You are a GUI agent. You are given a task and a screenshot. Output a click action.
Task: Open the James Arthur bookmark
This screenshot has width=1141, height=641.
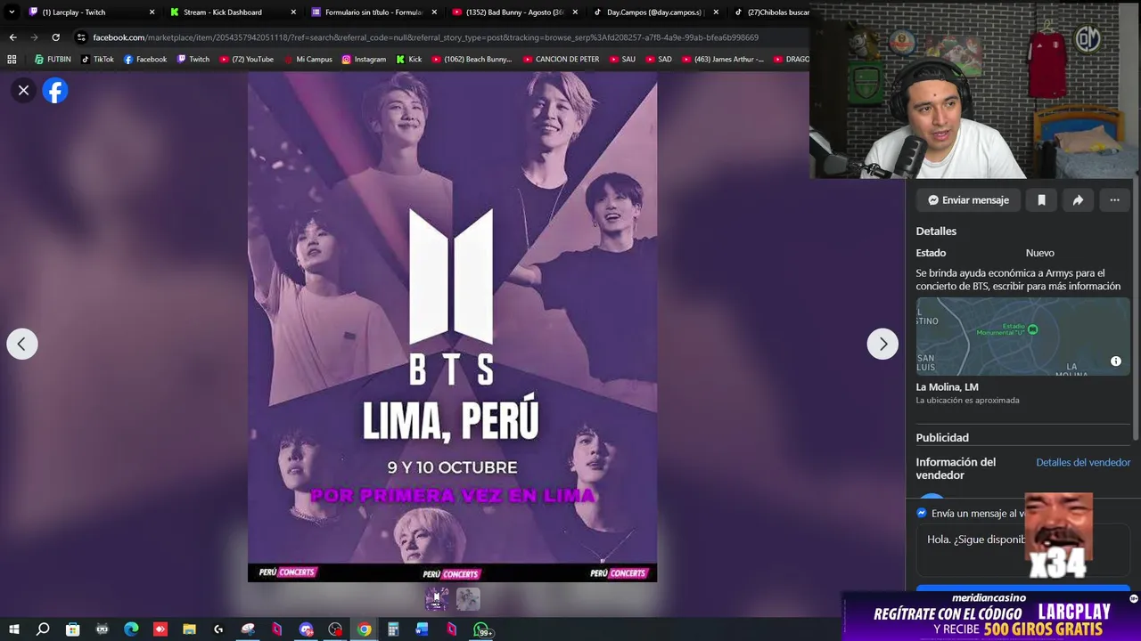pyautogui.click(x=722, y=59)
